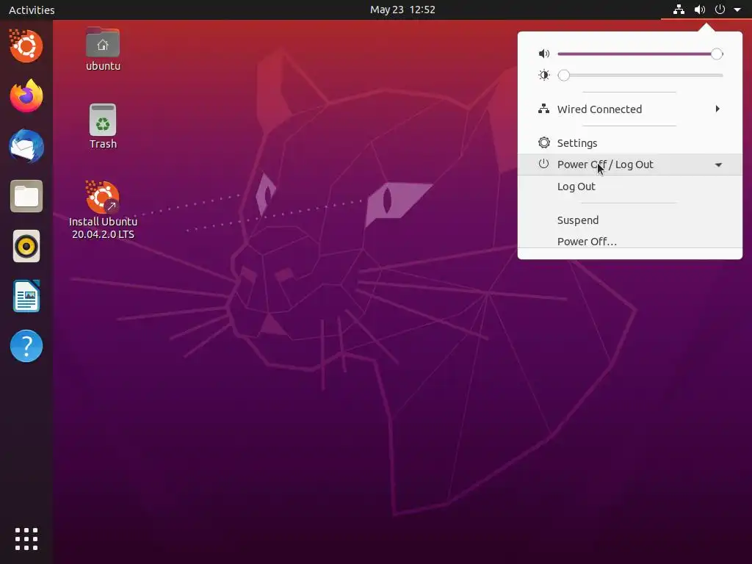Collapse the Power Off / Log Out arrow
The image size is (752, 564).
(x=718, y=165)
